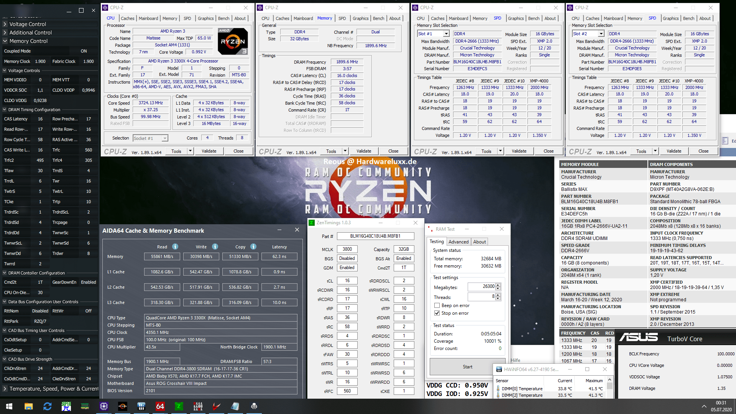Open File Explorer from taskbar
The image size is (736, 414).
pyautogui.click(x=28, y=406)
